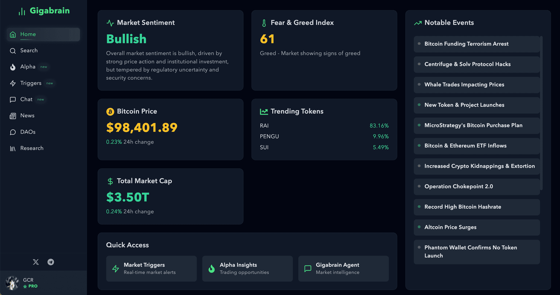
Task: Open Alpha Insights quick access card
Action: click(247, 269)
